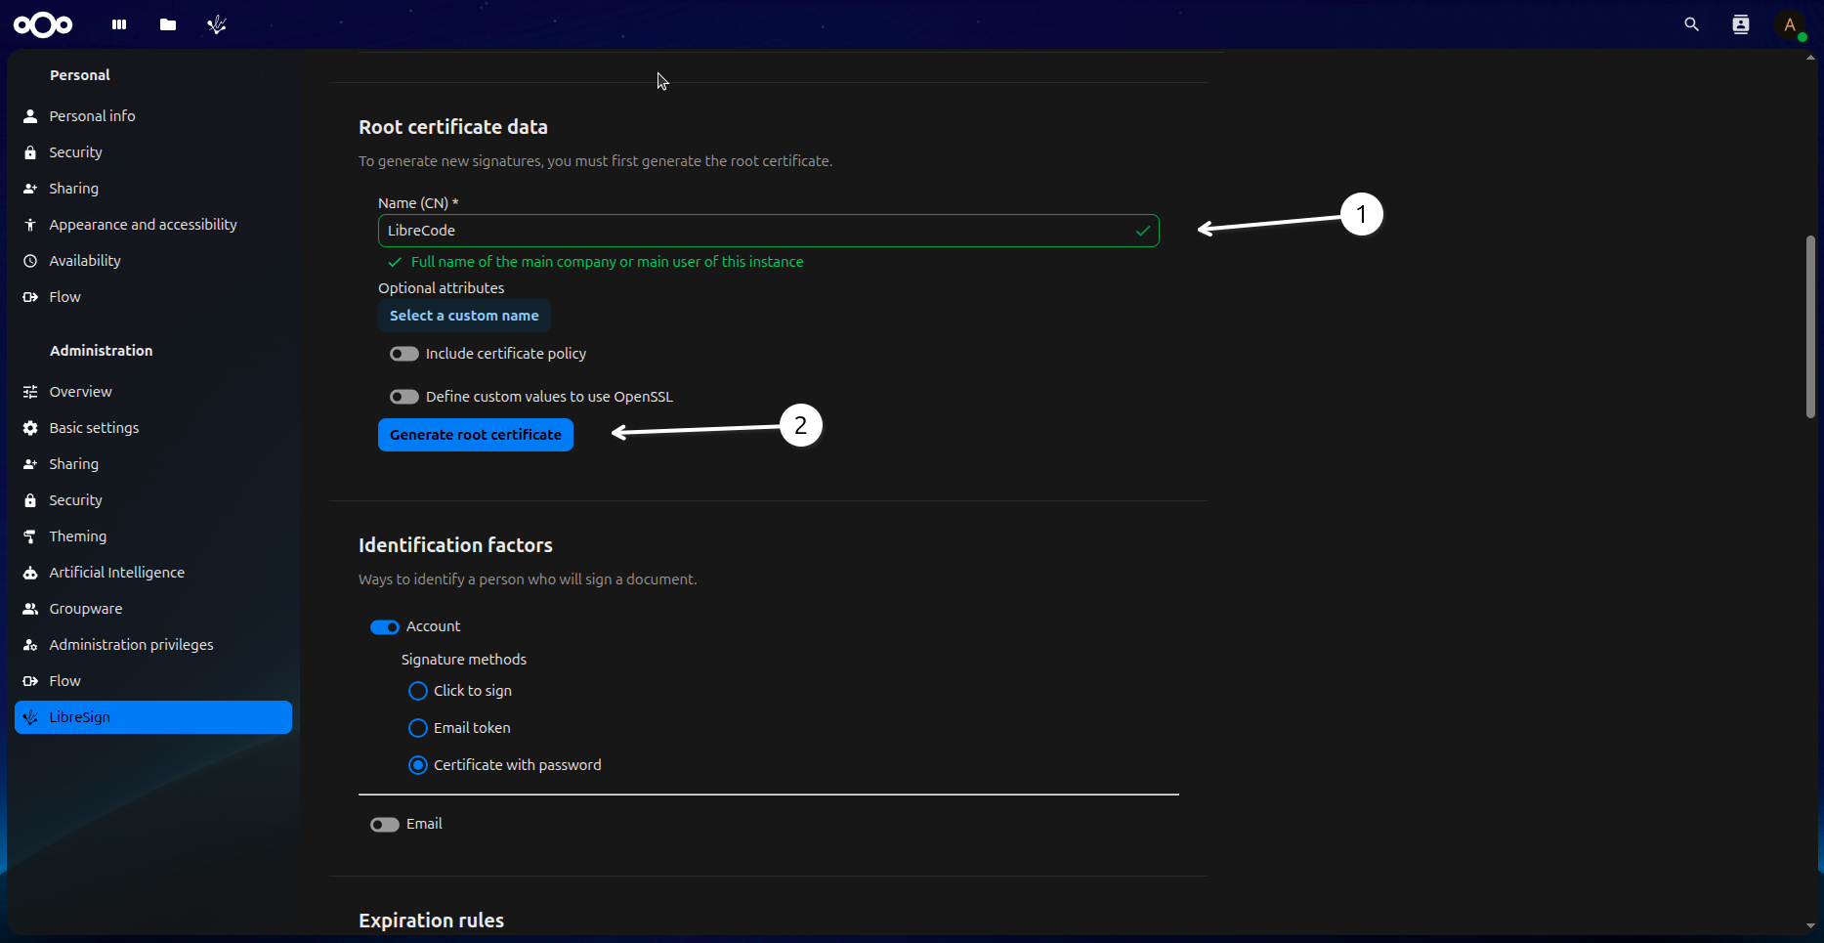Open the LibreSign app icon in top bar
1824x943 pixels.
tap(217, 24)
